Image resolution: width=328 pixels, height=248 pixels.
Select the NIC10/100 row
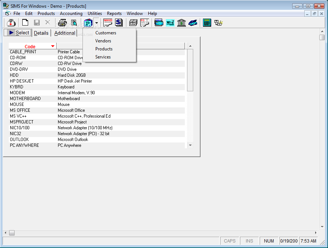[97, 128]
